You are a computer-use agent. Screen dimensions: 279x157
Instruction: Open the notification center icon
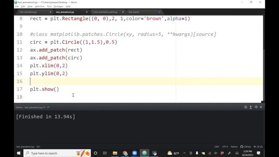click(x=259, y=153)
